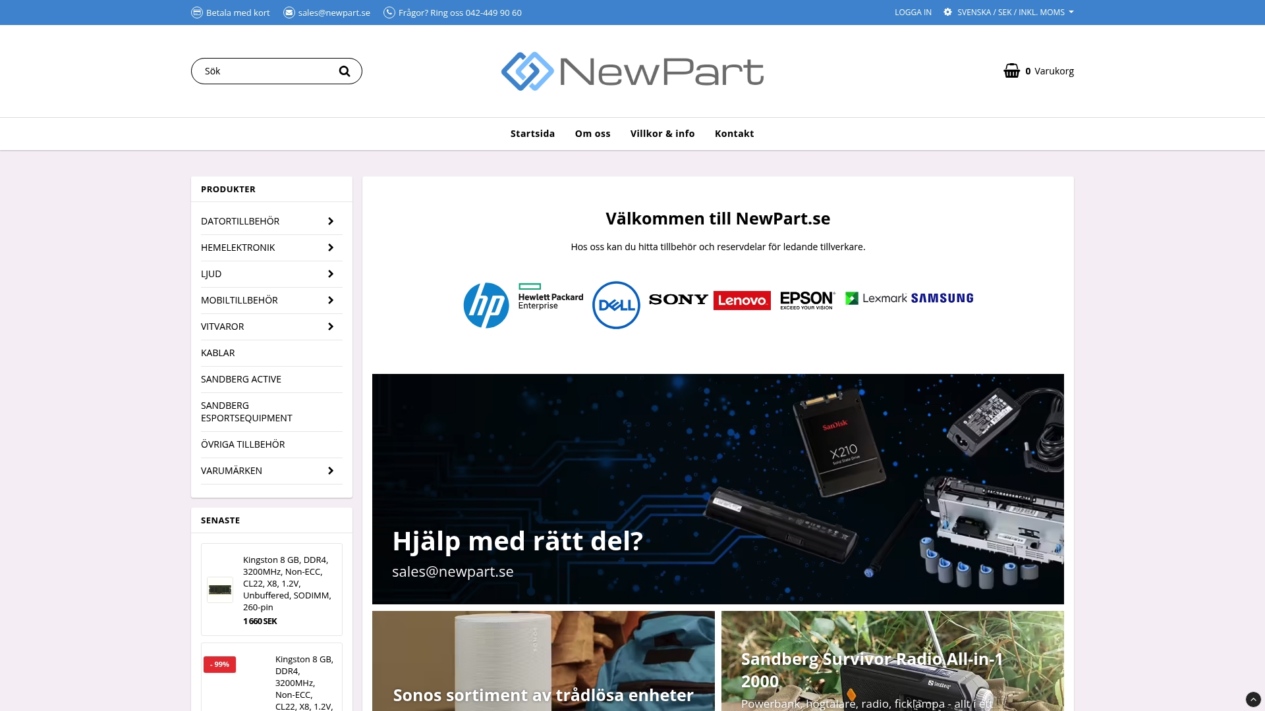Click the Dell brand logo
Screen dimensions: 1265x711
pyautogui.click(x=615, y=305)
